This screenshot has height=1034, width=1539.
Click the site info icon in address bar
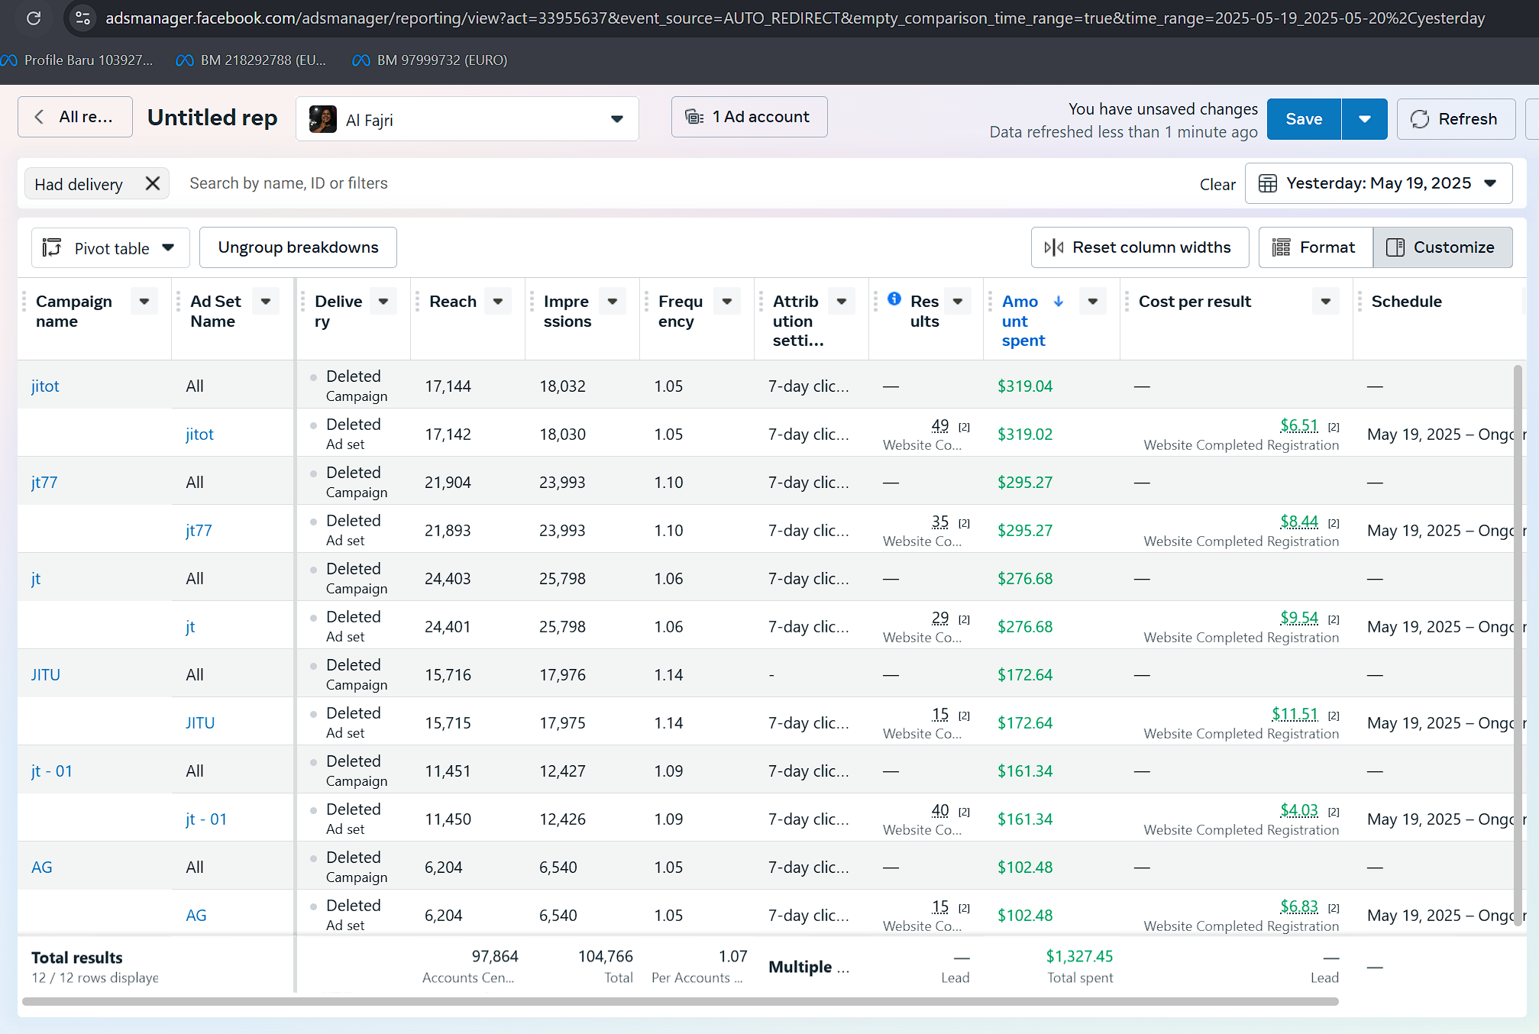[x=82, y=18]
